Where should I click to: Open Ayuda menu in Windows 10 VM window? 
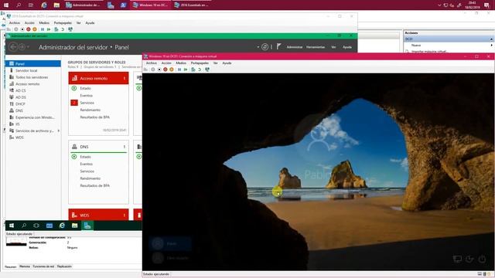tap(227, 63)
